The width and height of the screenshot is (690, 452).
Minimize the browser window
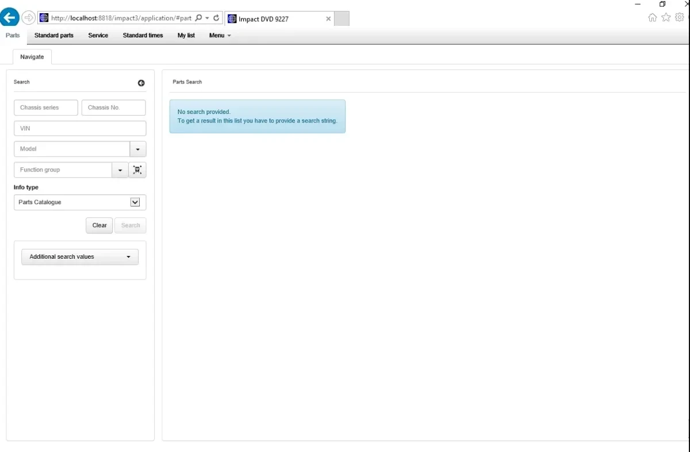638,4
